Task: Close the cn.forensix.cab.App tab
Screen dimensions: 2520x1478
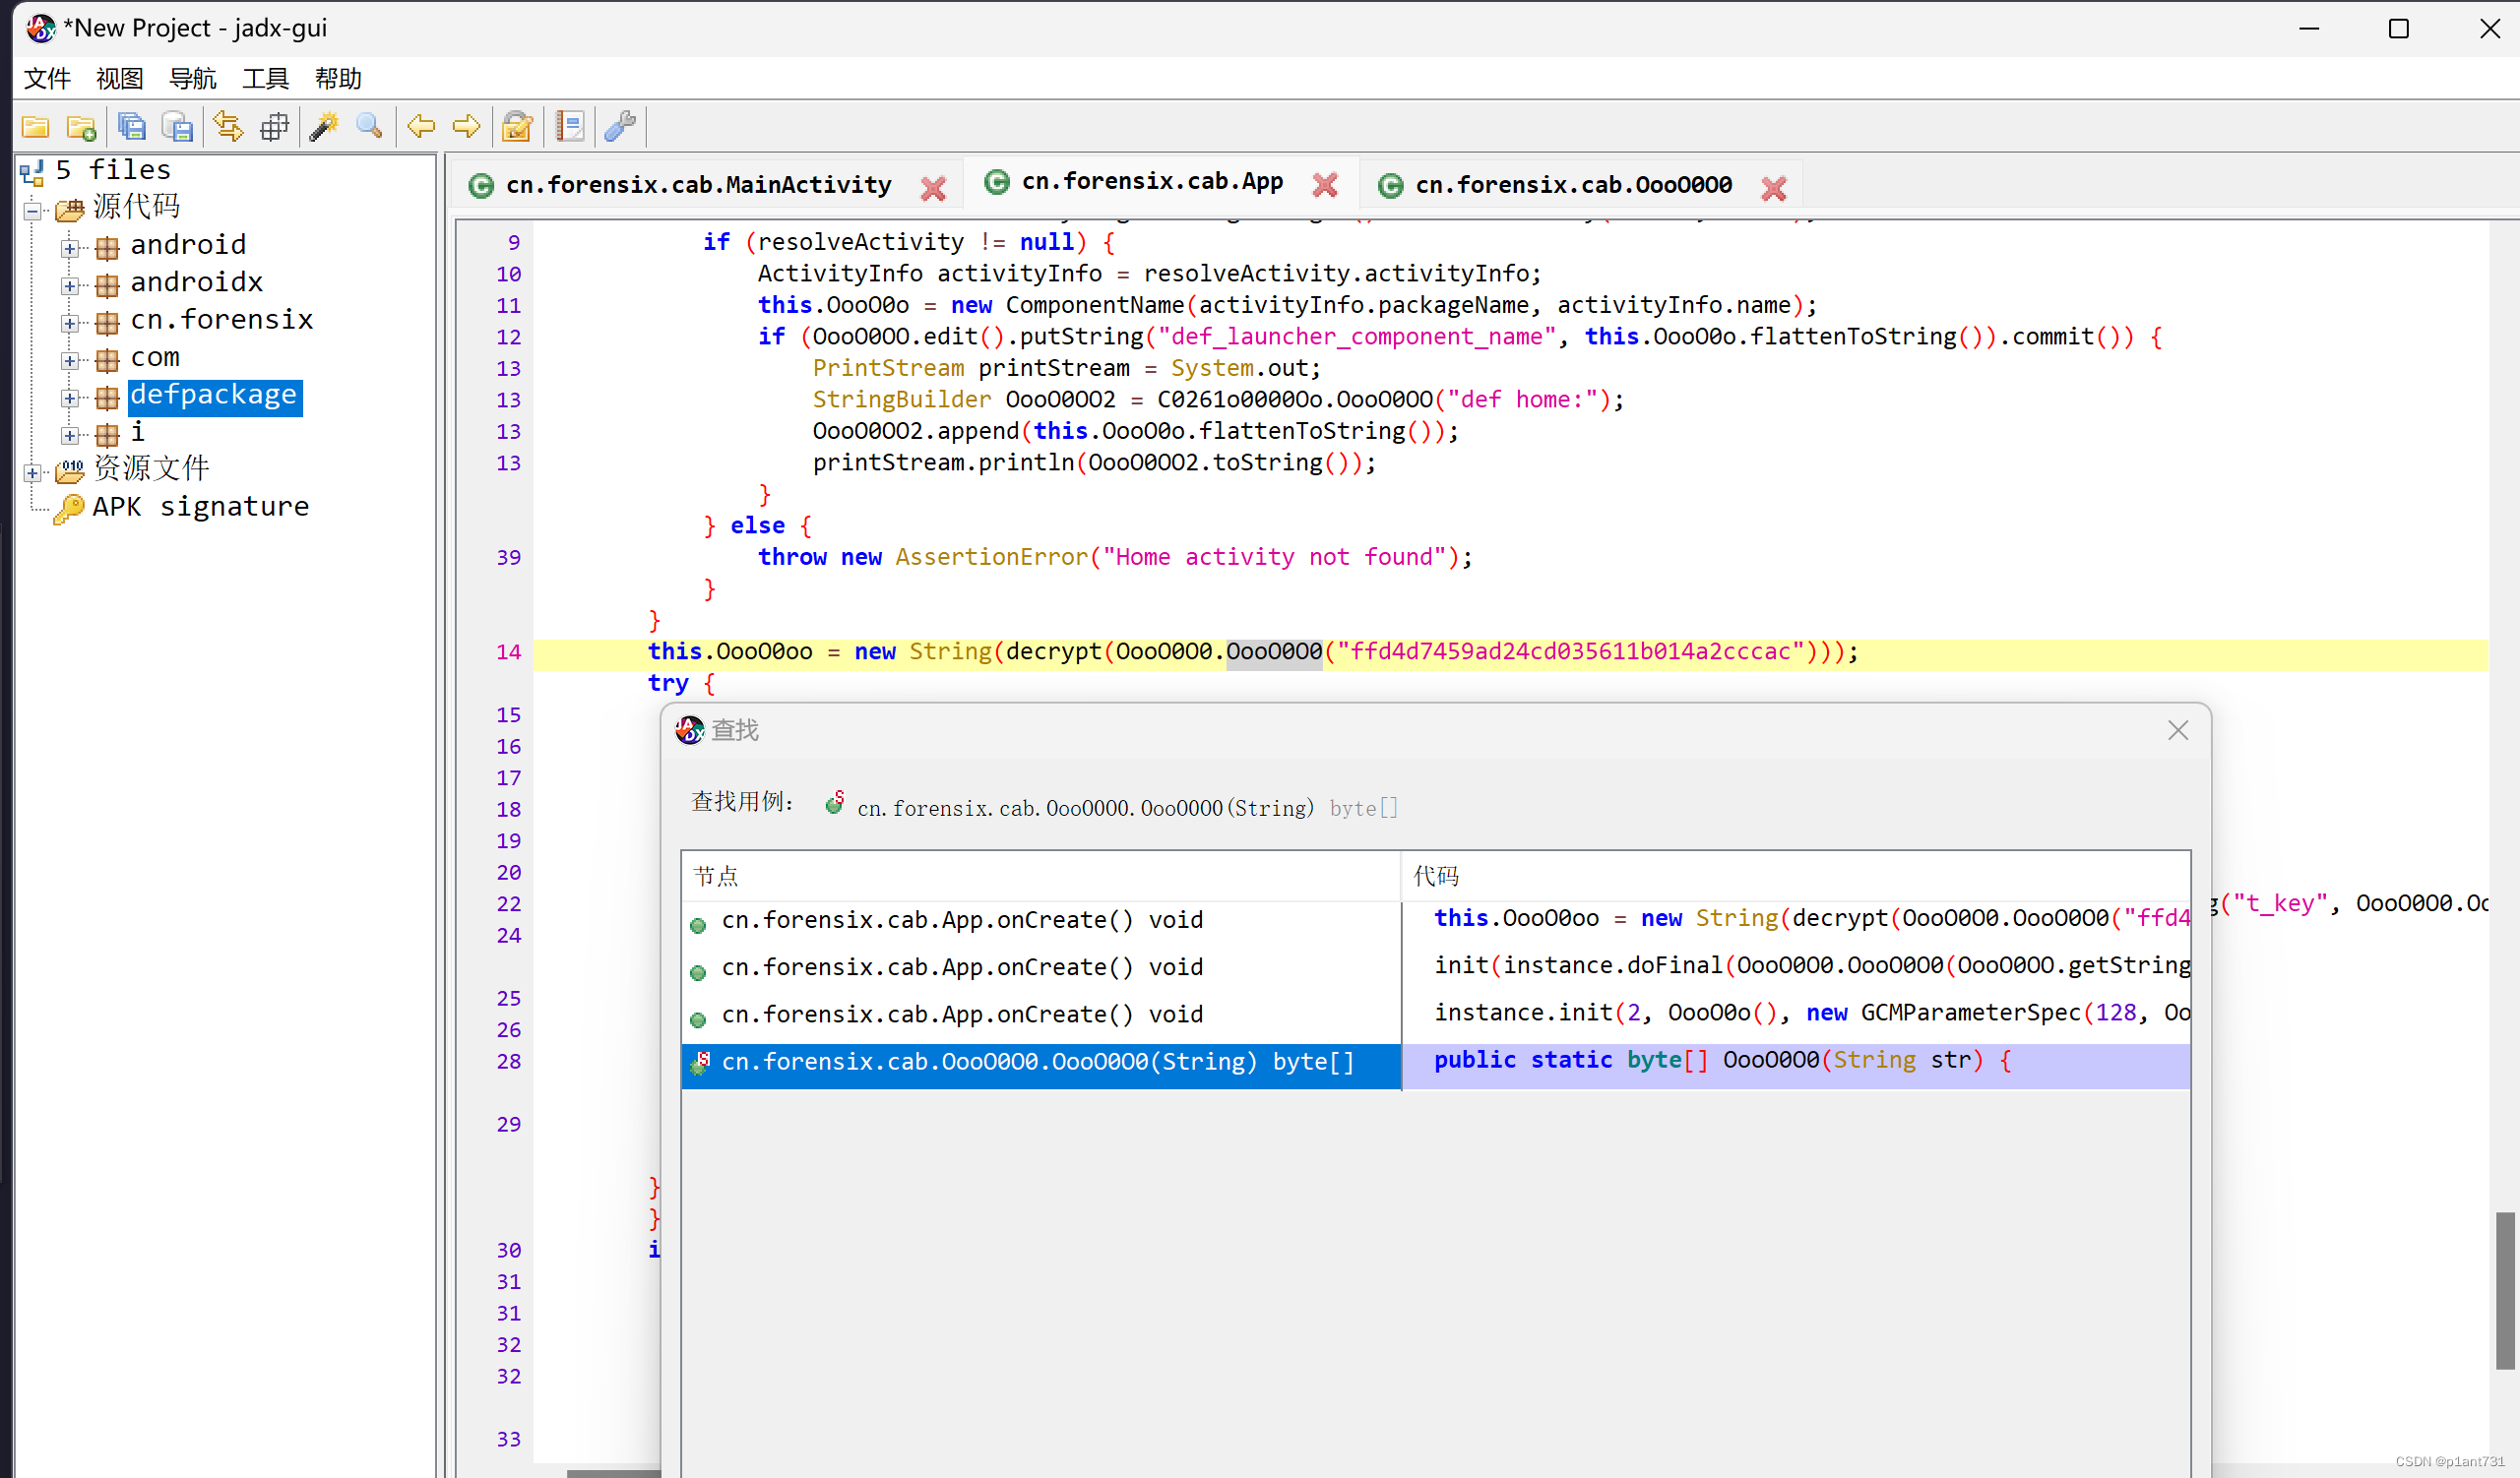Action: pos(1325,185)
